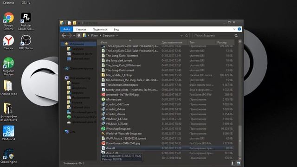Open Домашняя группа in navigation pane
Image resolution: width=297 pixels, height=167 pixels.
point(81,68)
